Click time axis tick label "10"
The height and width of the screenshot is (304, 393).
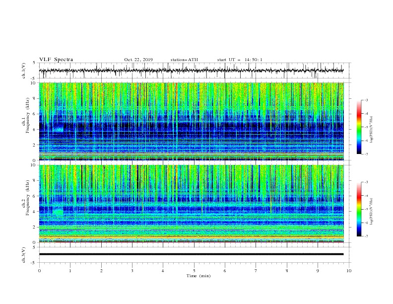tap(349, 271)
